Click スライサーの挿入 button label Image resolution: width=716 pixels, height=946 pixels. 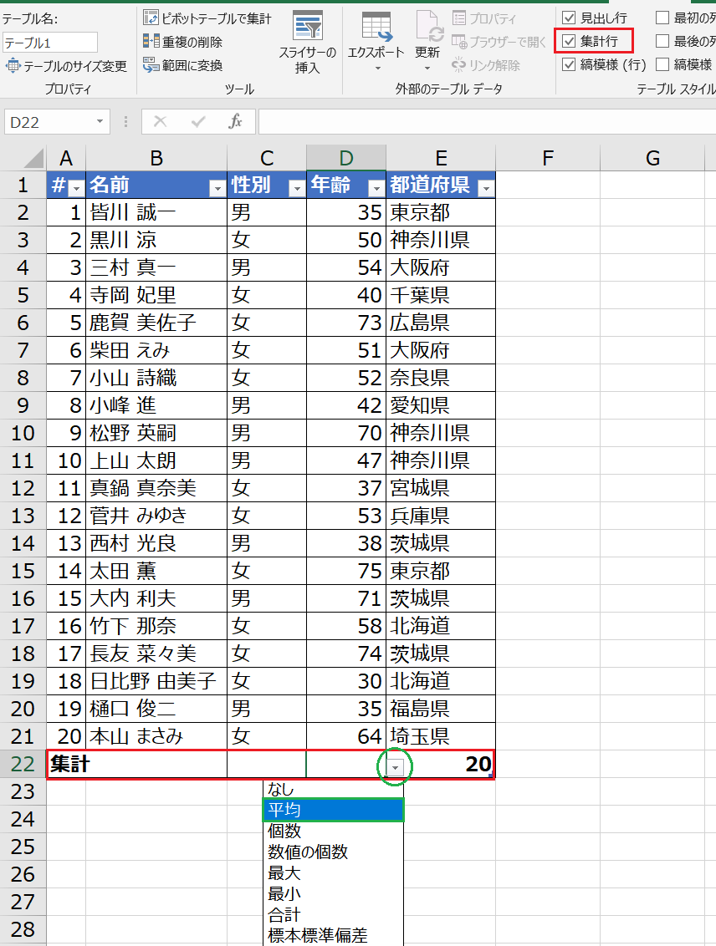(x=307, y=59)
